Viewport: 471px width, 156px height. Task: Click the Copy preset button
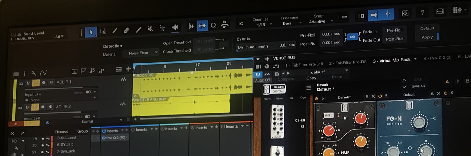(311, 78)
